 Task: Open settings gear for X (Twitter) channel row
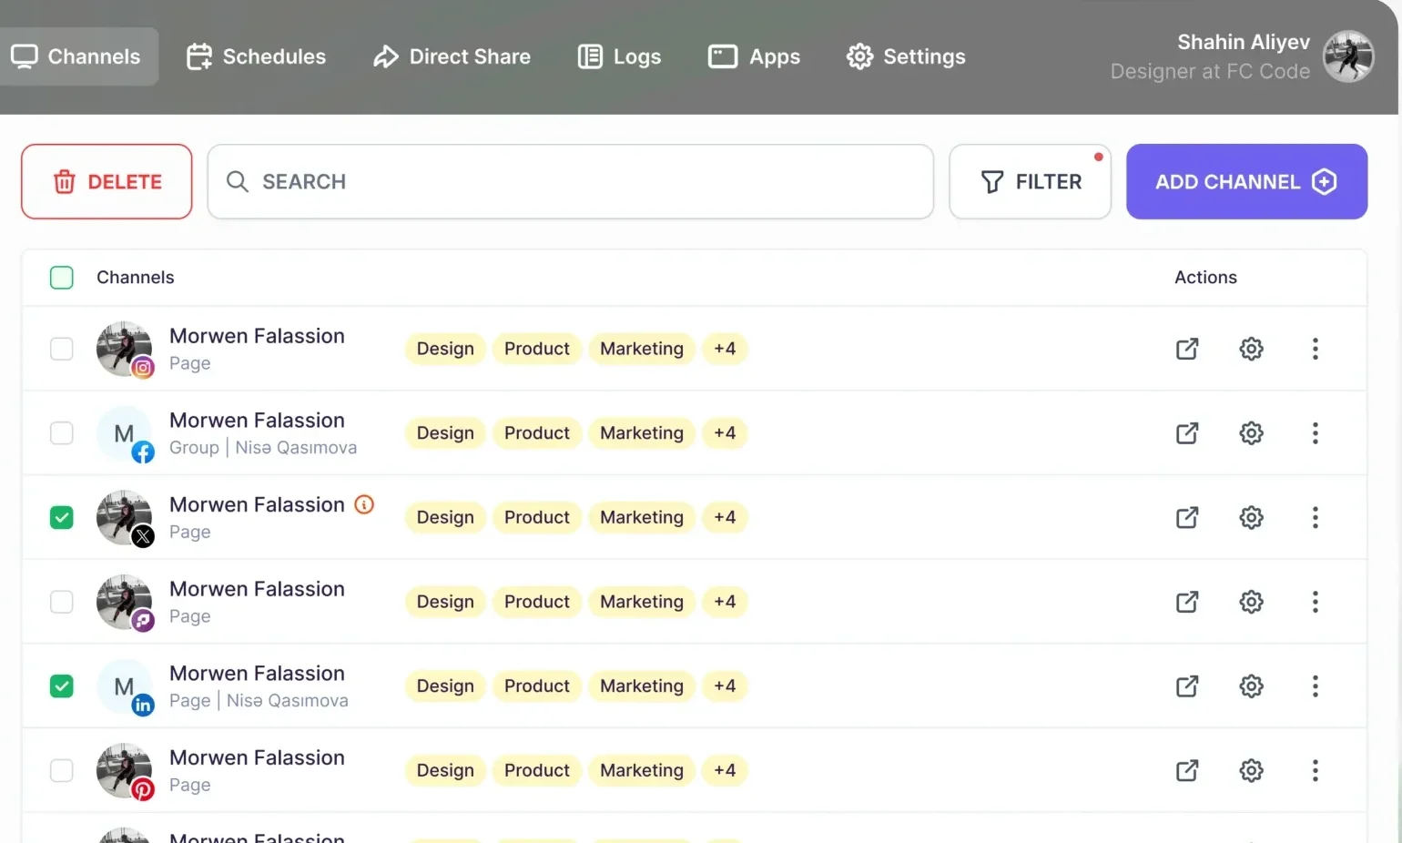1252,517
